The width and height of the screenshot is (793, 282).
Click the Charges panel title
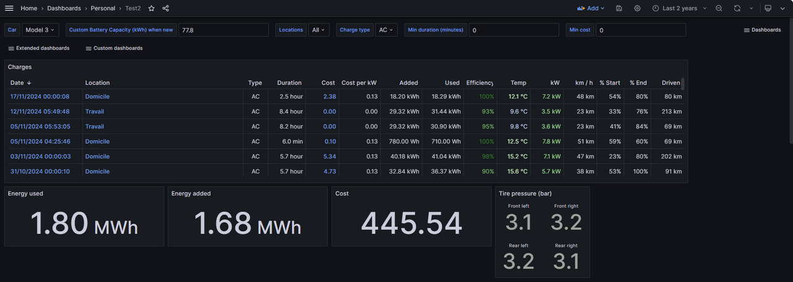tap(20, 67)
